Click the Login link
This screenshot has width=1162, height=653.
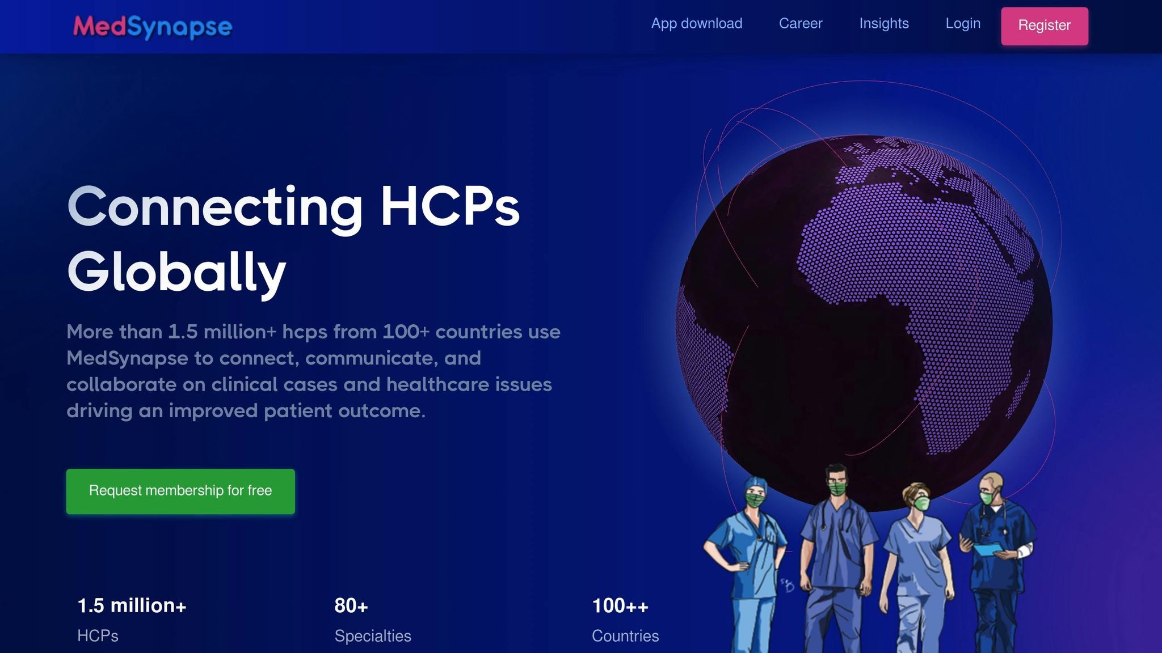(x=962, y=23)
